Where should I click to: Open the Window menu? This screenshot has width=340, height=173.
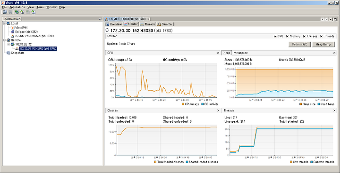(x=51, y=7)
